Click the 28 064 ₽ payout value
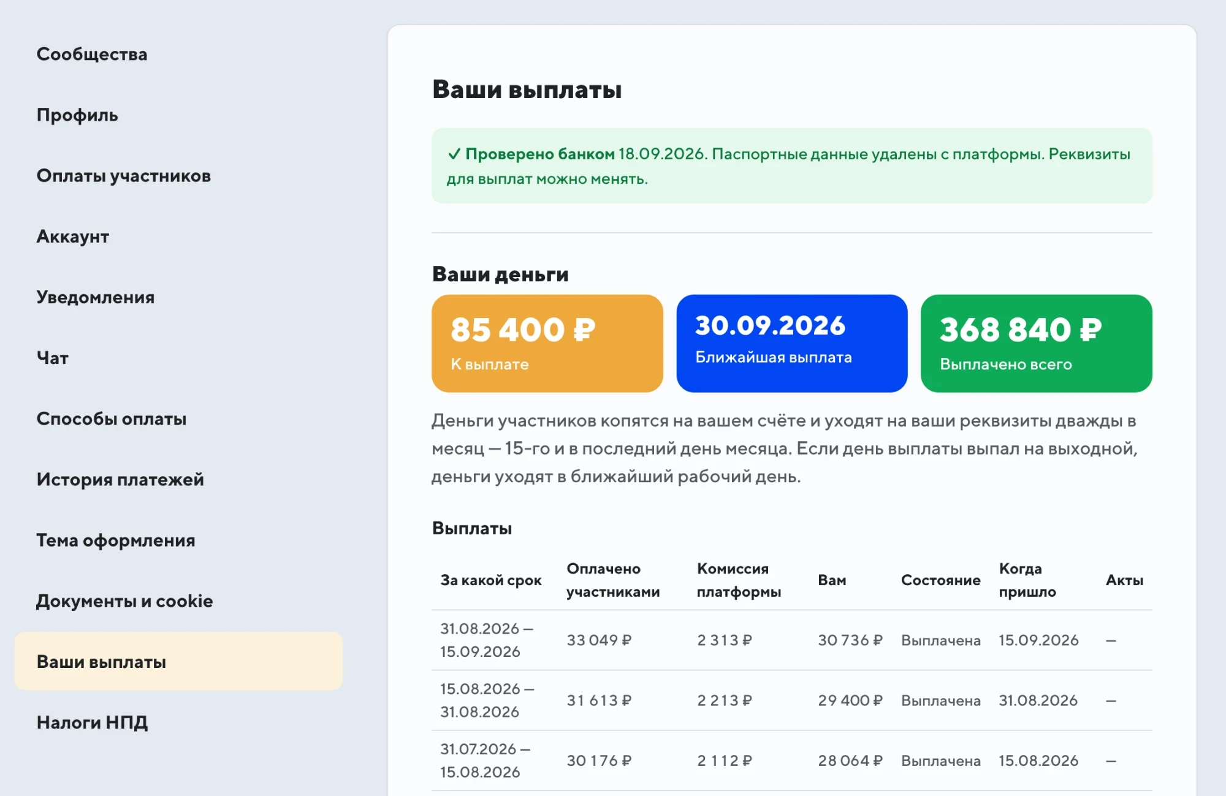 pyautogui.click(x=850, y=760)
